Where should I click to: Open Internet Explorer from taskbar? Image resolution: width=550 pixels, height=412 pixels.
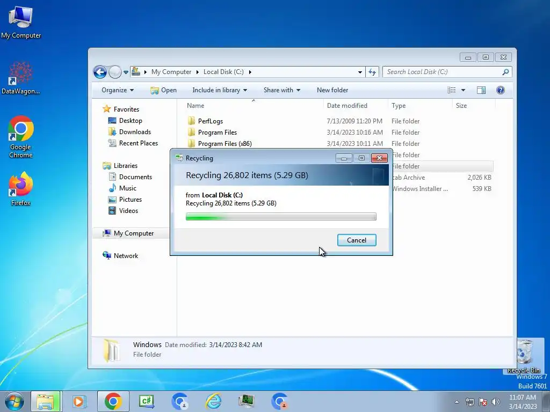coord(213,401)
